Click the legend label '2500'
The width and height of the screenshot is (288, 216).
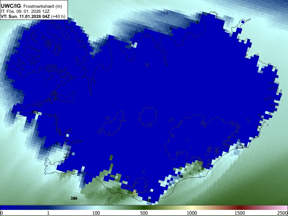pyautogui.click(x=283, y=213)
